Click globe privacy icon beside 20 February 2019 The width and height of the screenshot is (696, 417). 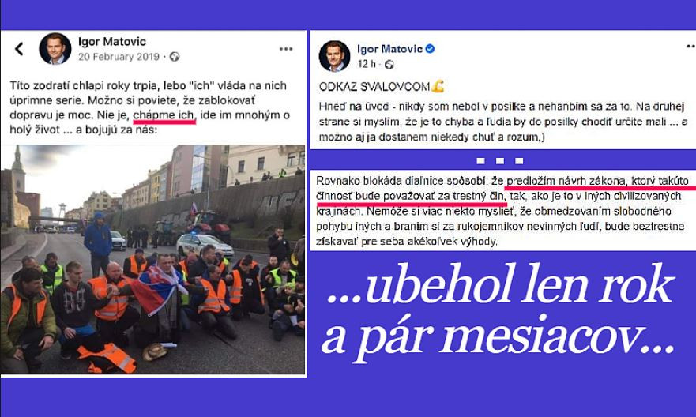point(175,57)
